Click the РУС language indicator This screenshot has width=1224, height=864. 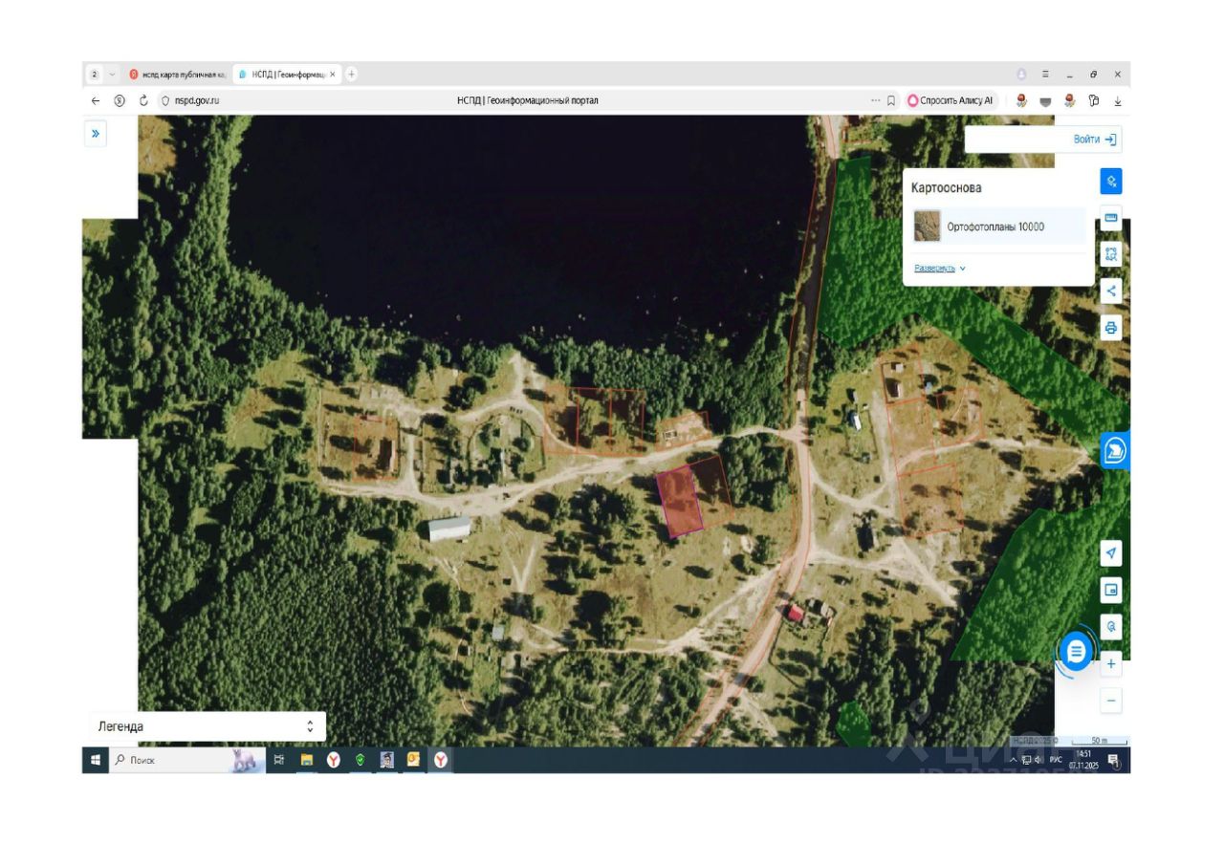pyautogui.click(x=1055, y=760)
